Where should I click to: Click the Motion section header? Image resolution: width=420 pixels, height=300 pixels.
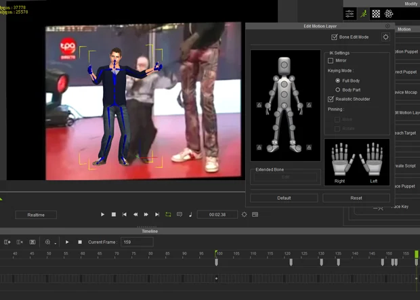click(x=404, y=29)
